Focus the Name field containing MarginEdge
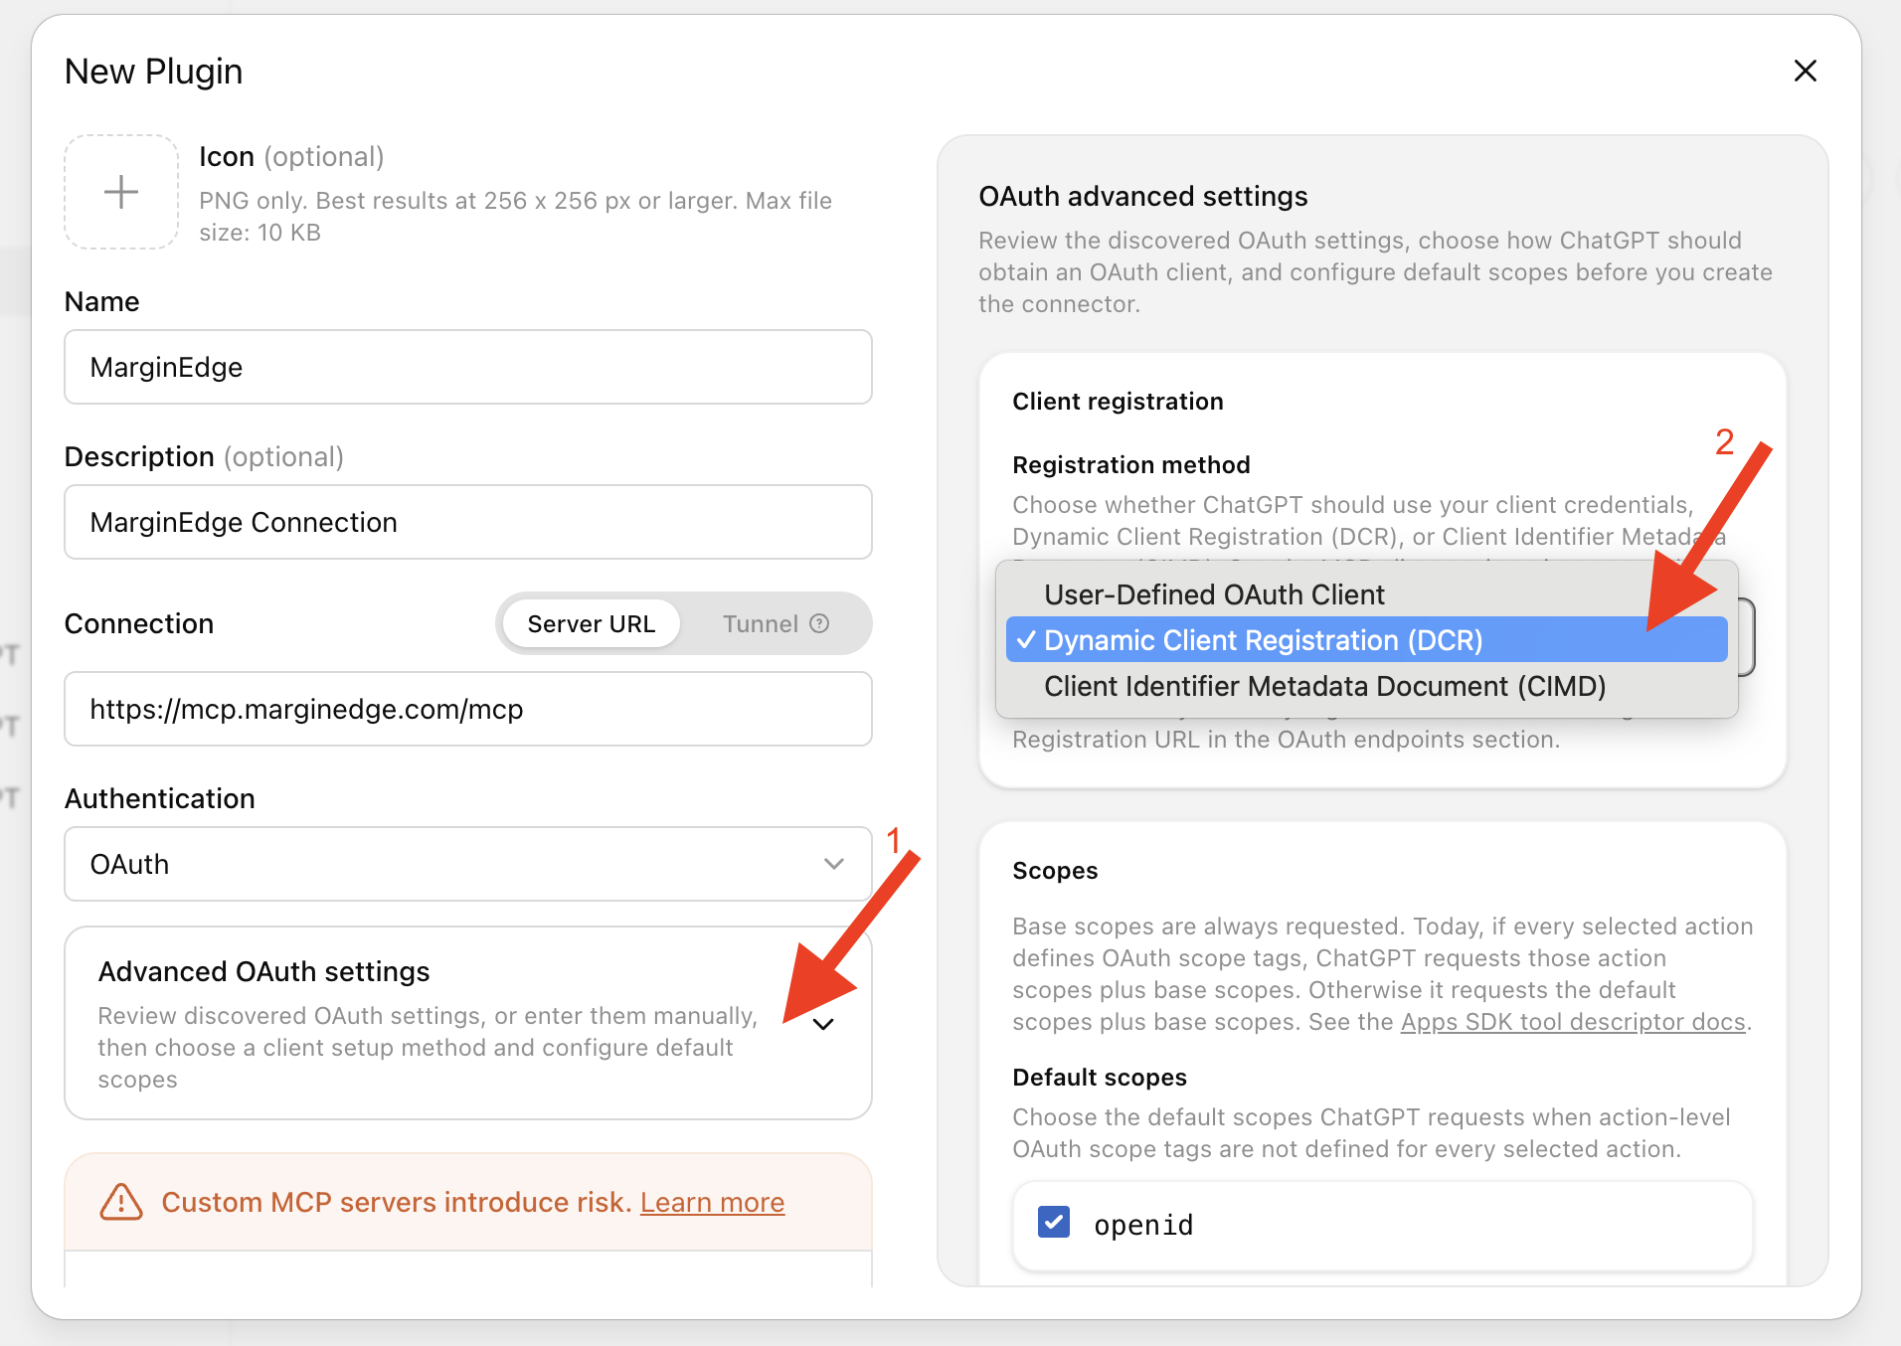Viewport: 1901px width, 1346px height. click(468, 367)
